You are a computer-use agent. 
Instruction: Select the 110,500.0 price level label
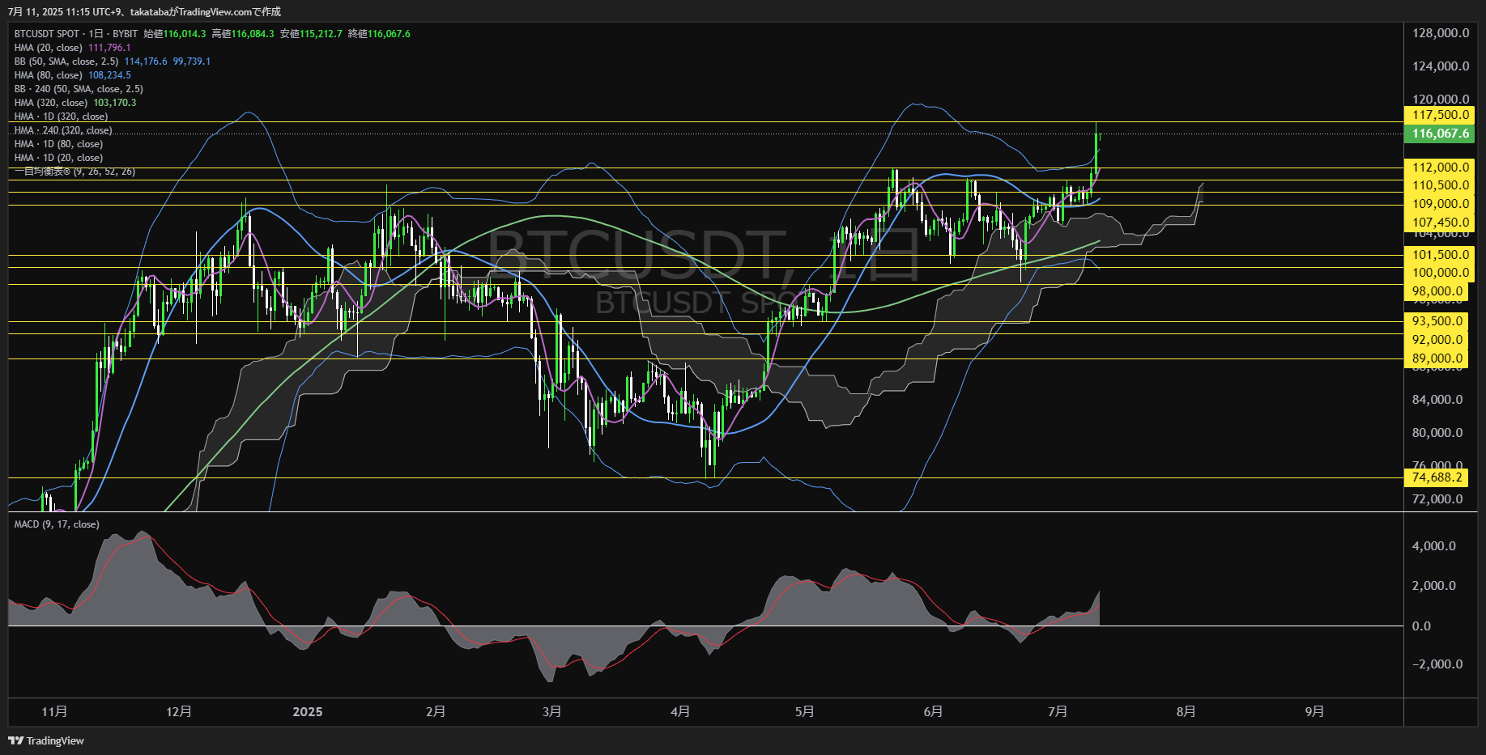[x=1440, y=185]
